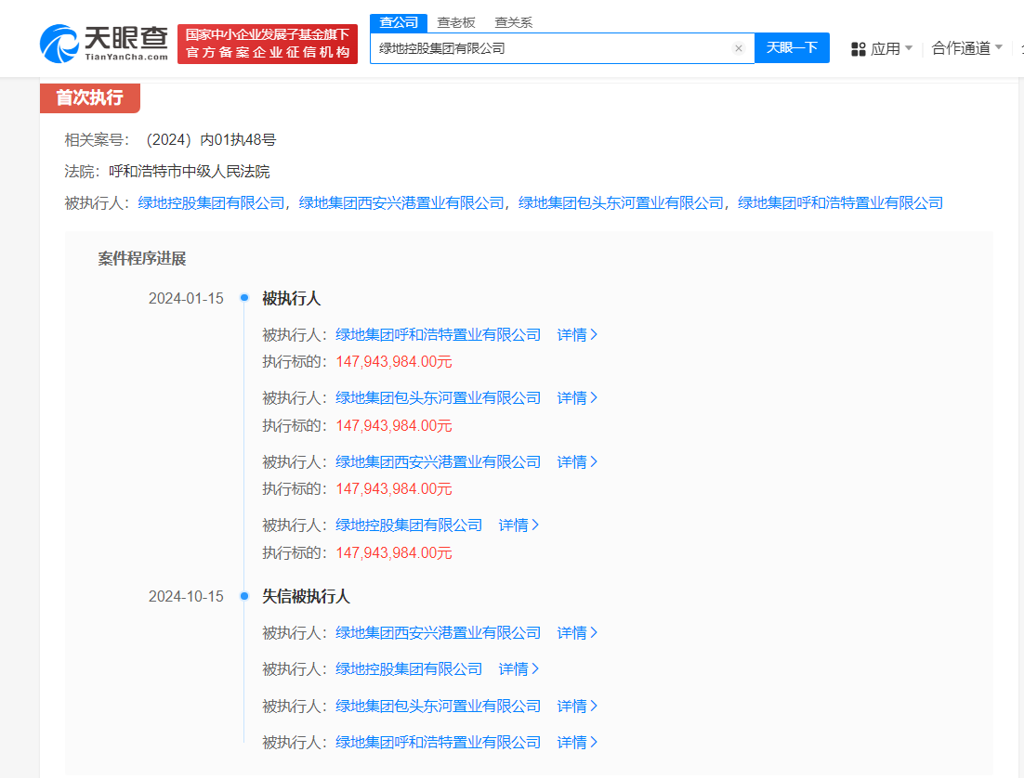Click the 2024-10-15 timeline dot
Screen dimensions: 1024x778
coord(244,596)
